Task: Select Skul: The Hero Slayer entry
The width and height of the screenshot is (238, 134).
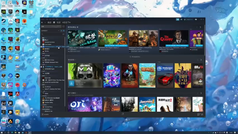Action: tap(54, 80)
